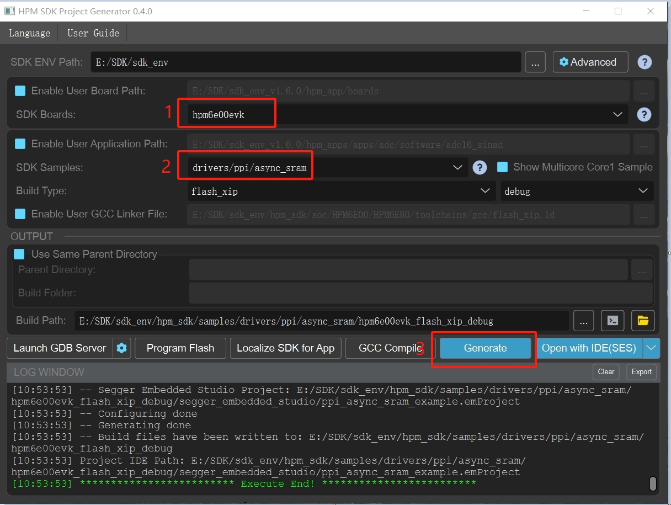Screen dimensions: 671x505
Task: Click the '-- Generating done' log line
Action: 102,425
